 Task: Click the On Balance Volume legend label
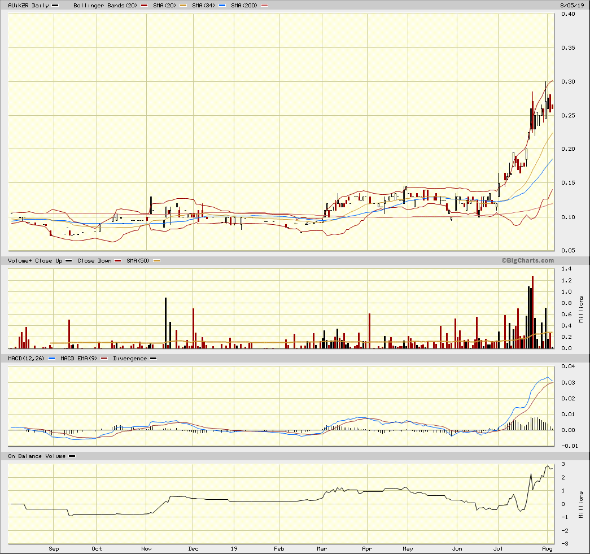click(37, 456)
